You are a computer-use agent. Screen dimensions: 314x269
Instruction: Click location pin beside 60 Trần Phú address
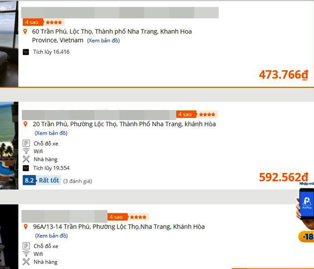point(26,32)
